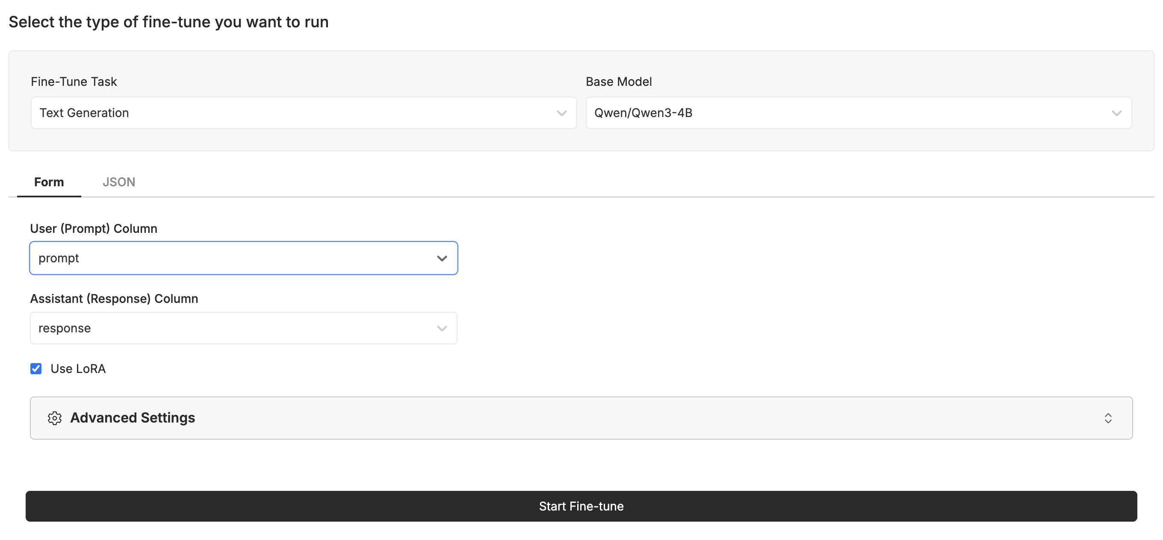Screen dimensions: 1163x540
Task: Select the Form tab
Action: [x=49, y=182]
